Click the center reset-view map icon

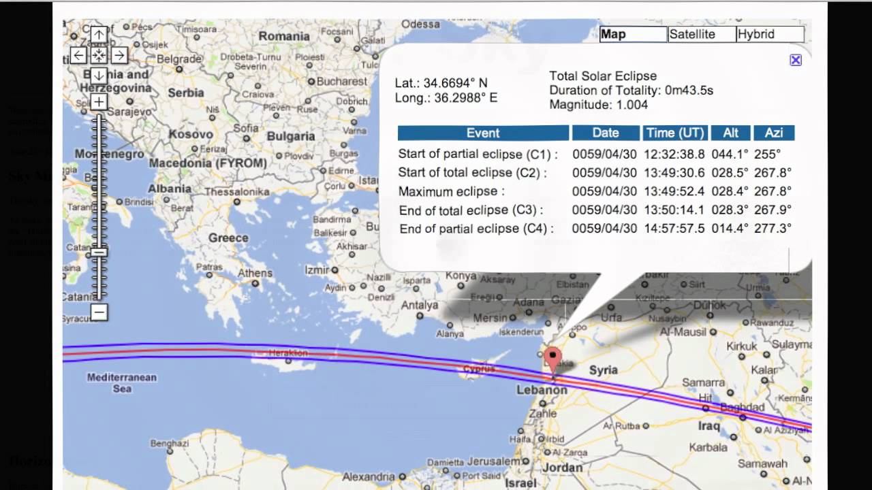pyautogui.click(x=99, y=55)
